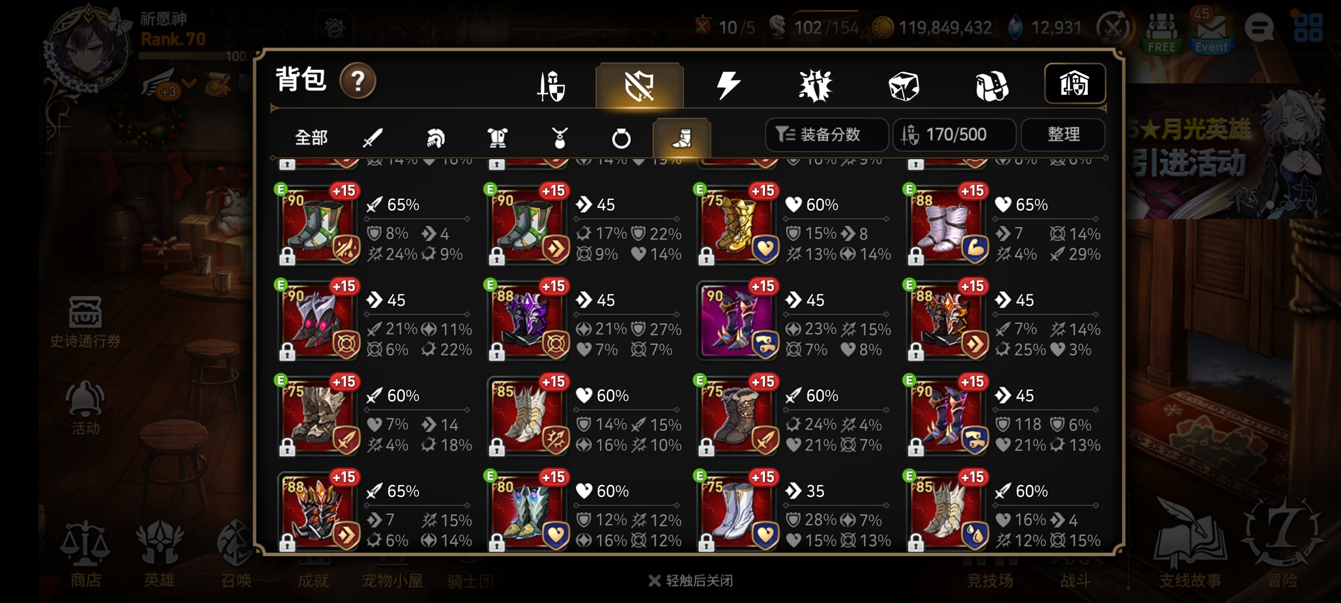Open the gloves inventory category
The width and height of the screenshot is (1341, 603).
click(x=991, y=86)
